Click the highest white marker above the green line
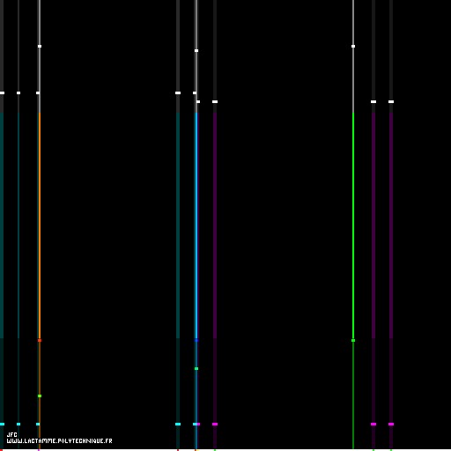The image size is (451, 451). click(353, 47)
